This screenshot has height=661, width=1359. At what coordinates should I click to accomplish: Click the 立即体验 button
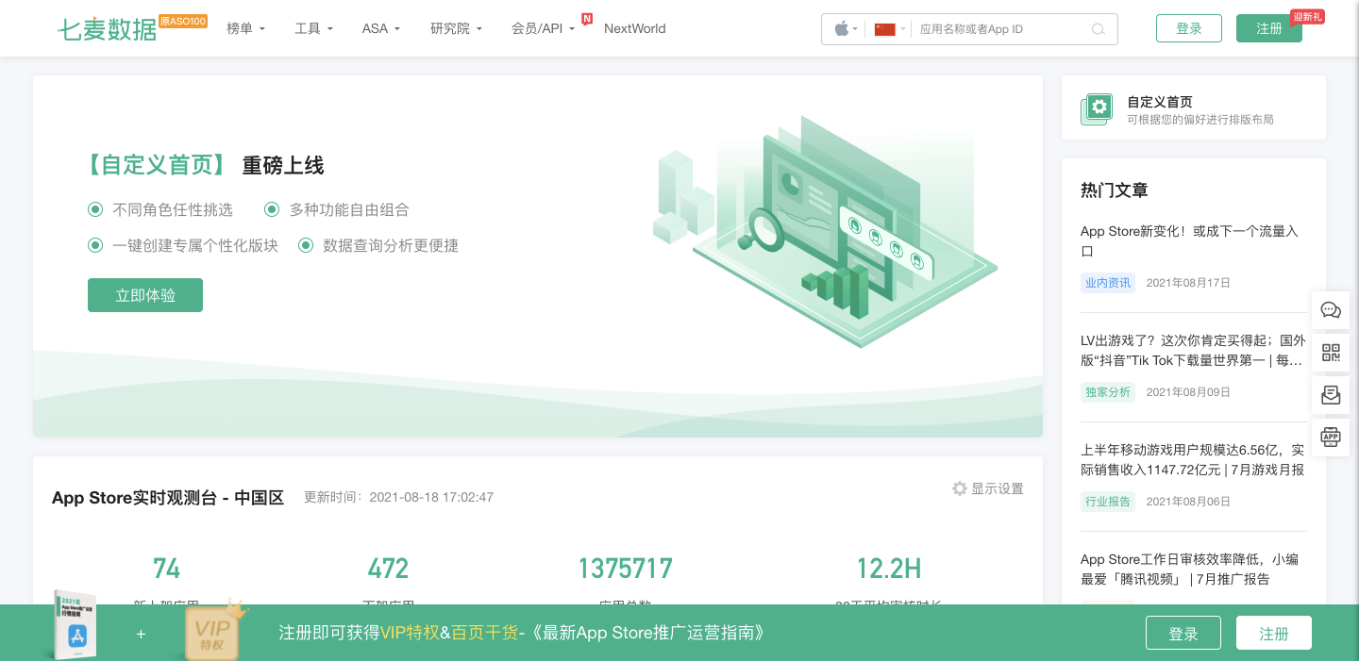tap(145, 295)
